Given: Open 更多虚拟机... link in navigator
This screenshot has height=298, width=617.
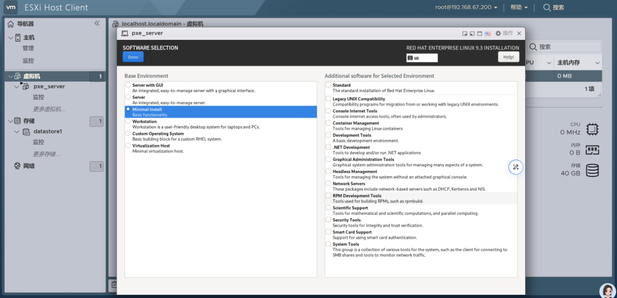Looking at the screenshot, I should click(49, 109).
